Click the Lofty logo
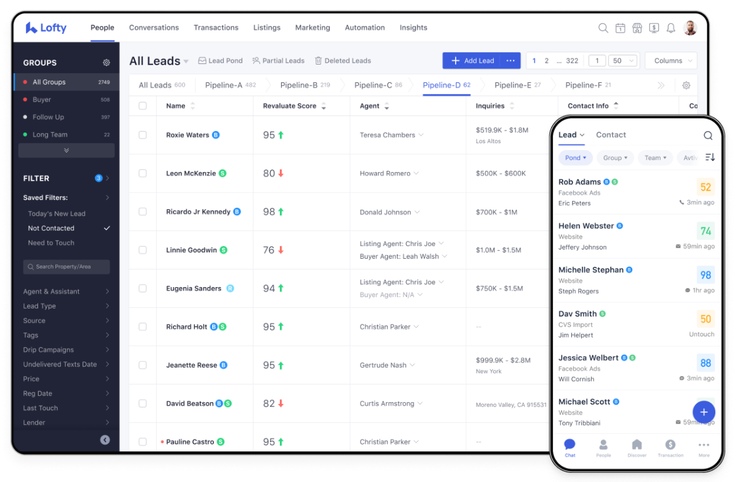738x482 pixels. coord(46,28)
